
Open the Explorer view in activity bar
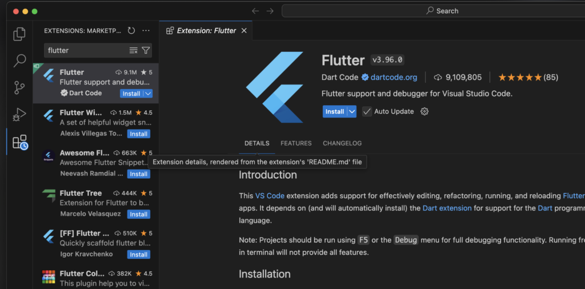click(x=19, y=34)
